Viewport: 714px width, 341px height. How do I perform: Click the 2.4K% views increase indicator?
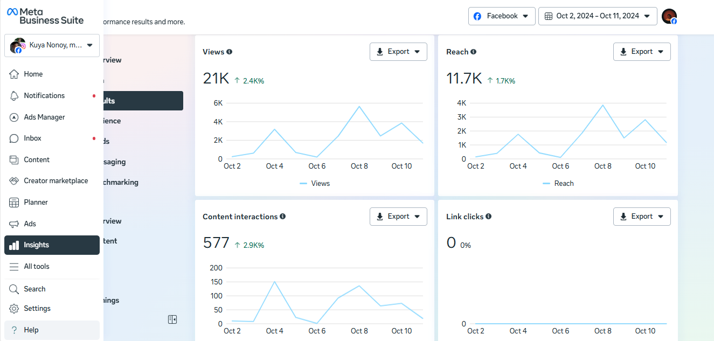pos(249,81)
